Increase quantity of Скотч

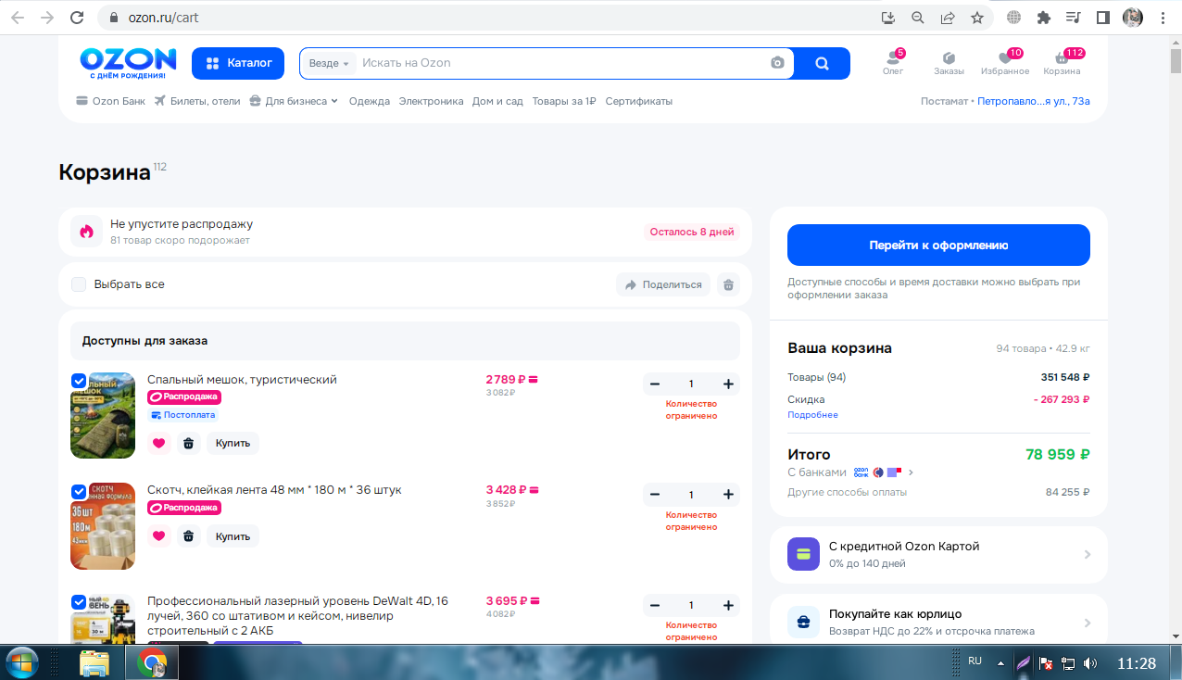pos(728,495)
